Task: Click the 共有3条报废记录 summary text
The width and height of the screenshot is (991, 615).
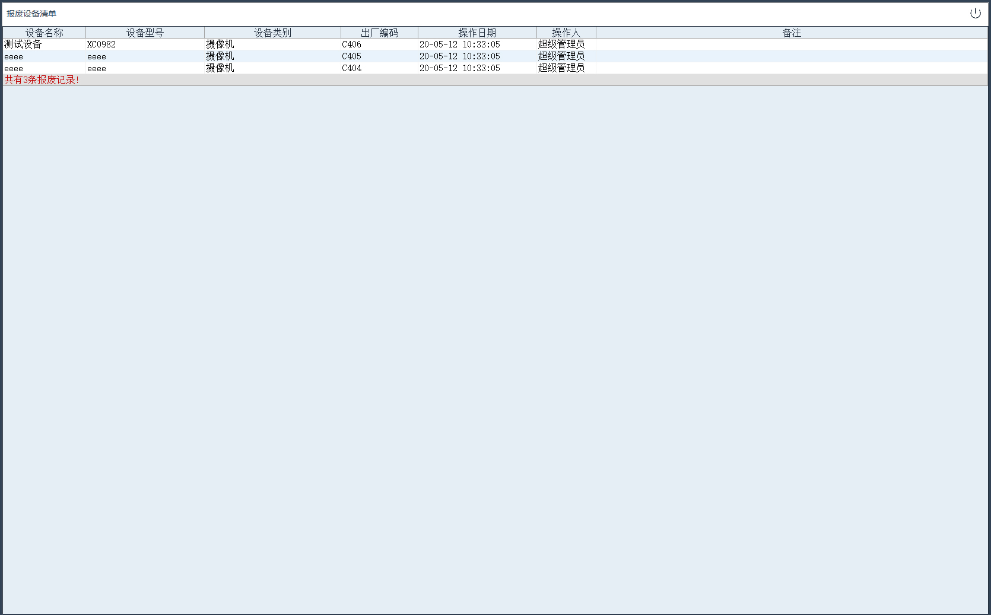Action: pyautogui.click(x=42, y=80)
